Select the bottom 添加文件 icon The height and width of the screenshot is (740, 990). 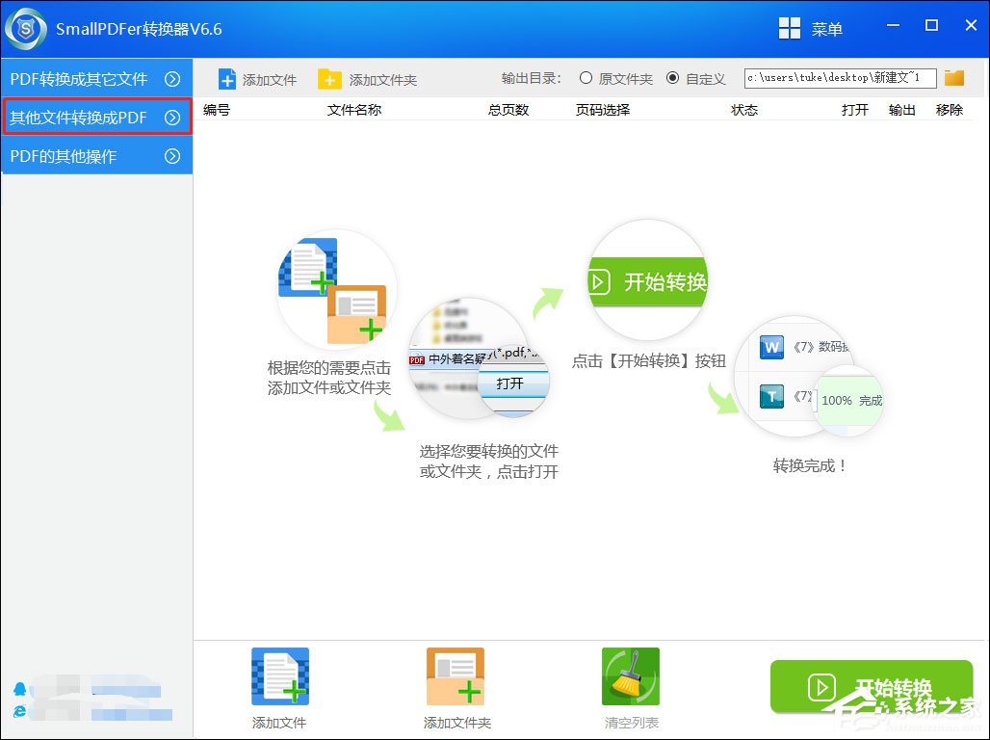tap(278, 675)
